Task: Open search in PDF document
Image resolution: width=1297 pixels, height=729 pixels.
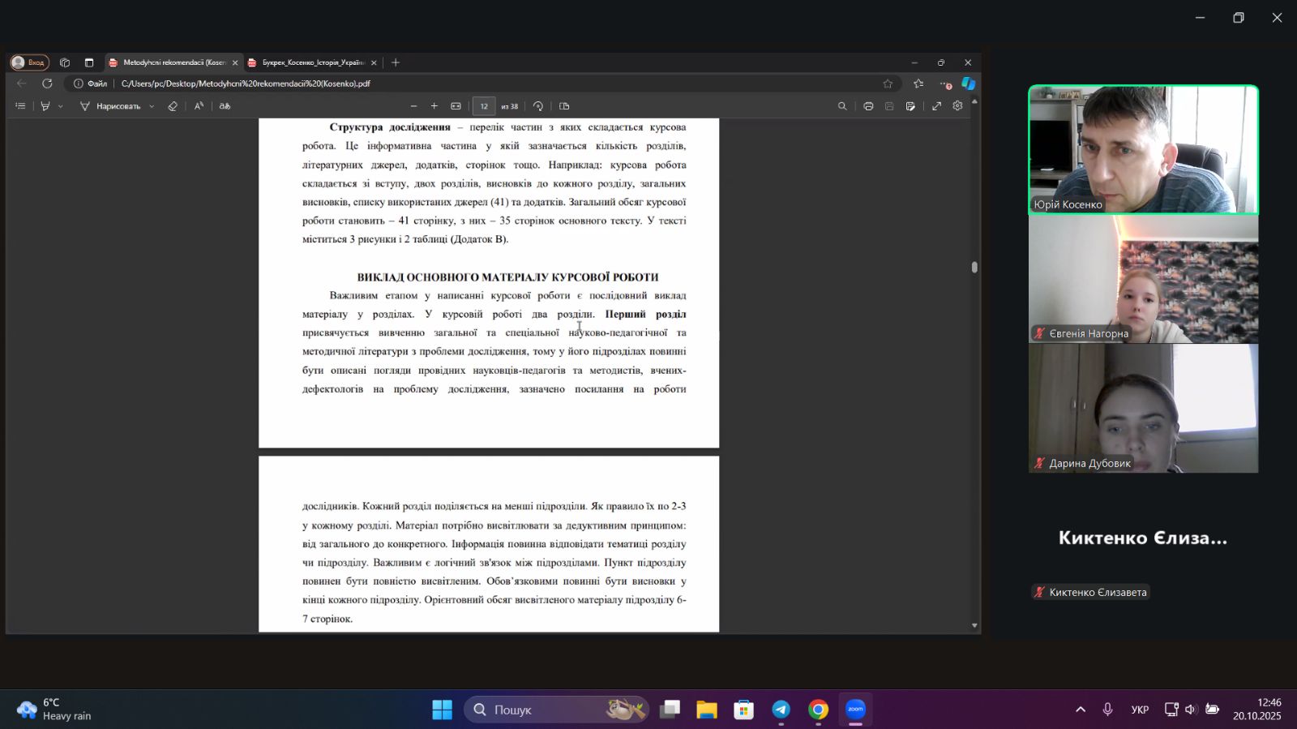Action: point(842,106)
